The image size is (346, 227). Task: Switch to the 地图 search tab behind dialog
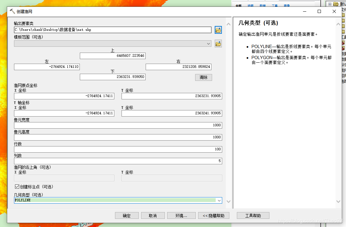(251, 6)
